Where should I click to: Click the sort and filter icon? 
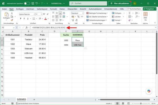pos(136,13)
